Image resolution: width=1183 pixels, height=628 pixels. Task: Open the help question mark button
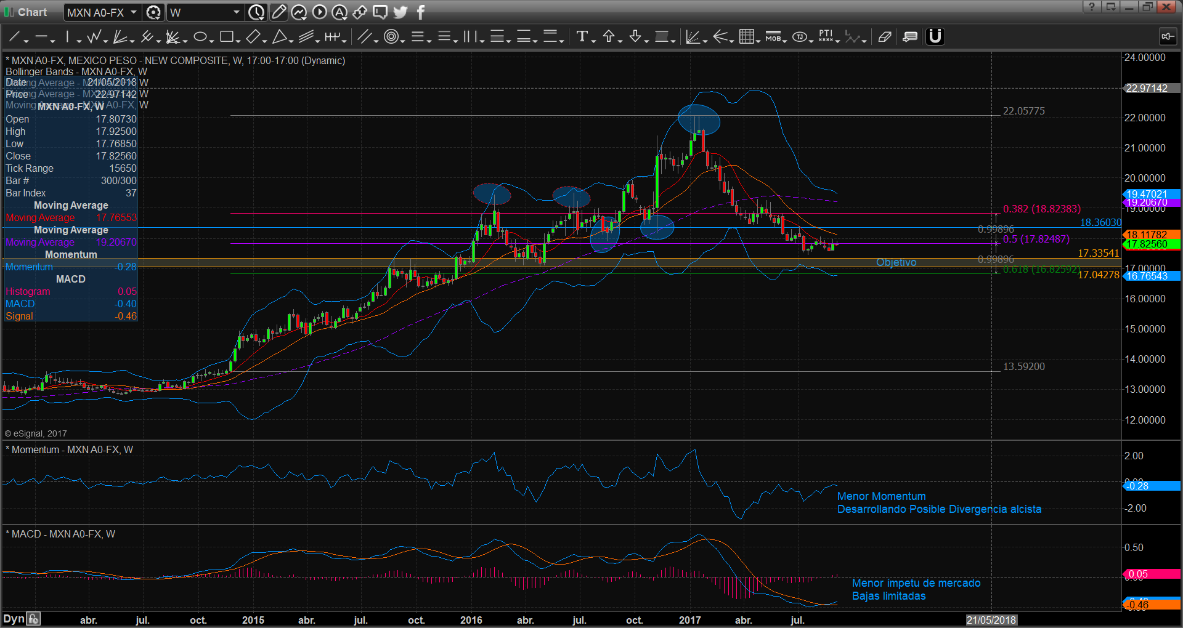pyautogui.click(x=1091, y=7)
